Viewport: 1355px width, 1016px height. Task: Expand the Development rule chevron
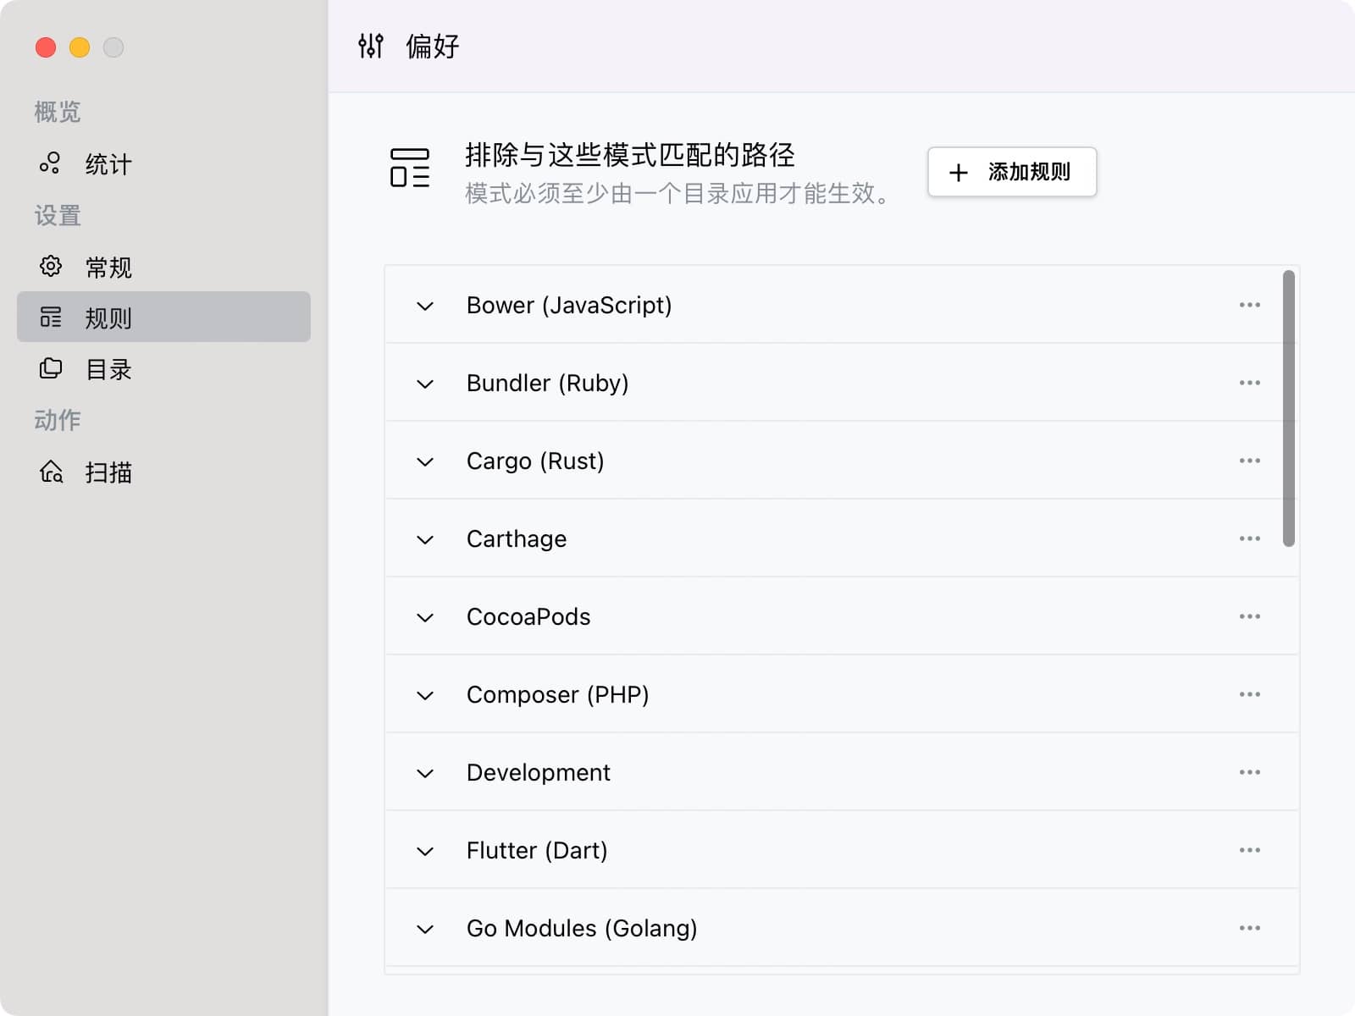click(x=425, y=773)
